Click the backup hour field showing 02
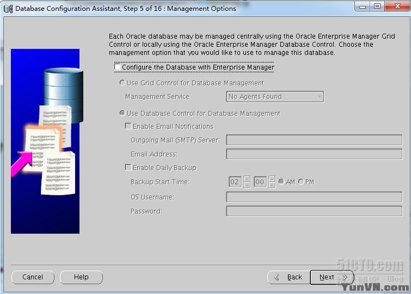The image size is (411, 294). point(235,182)
